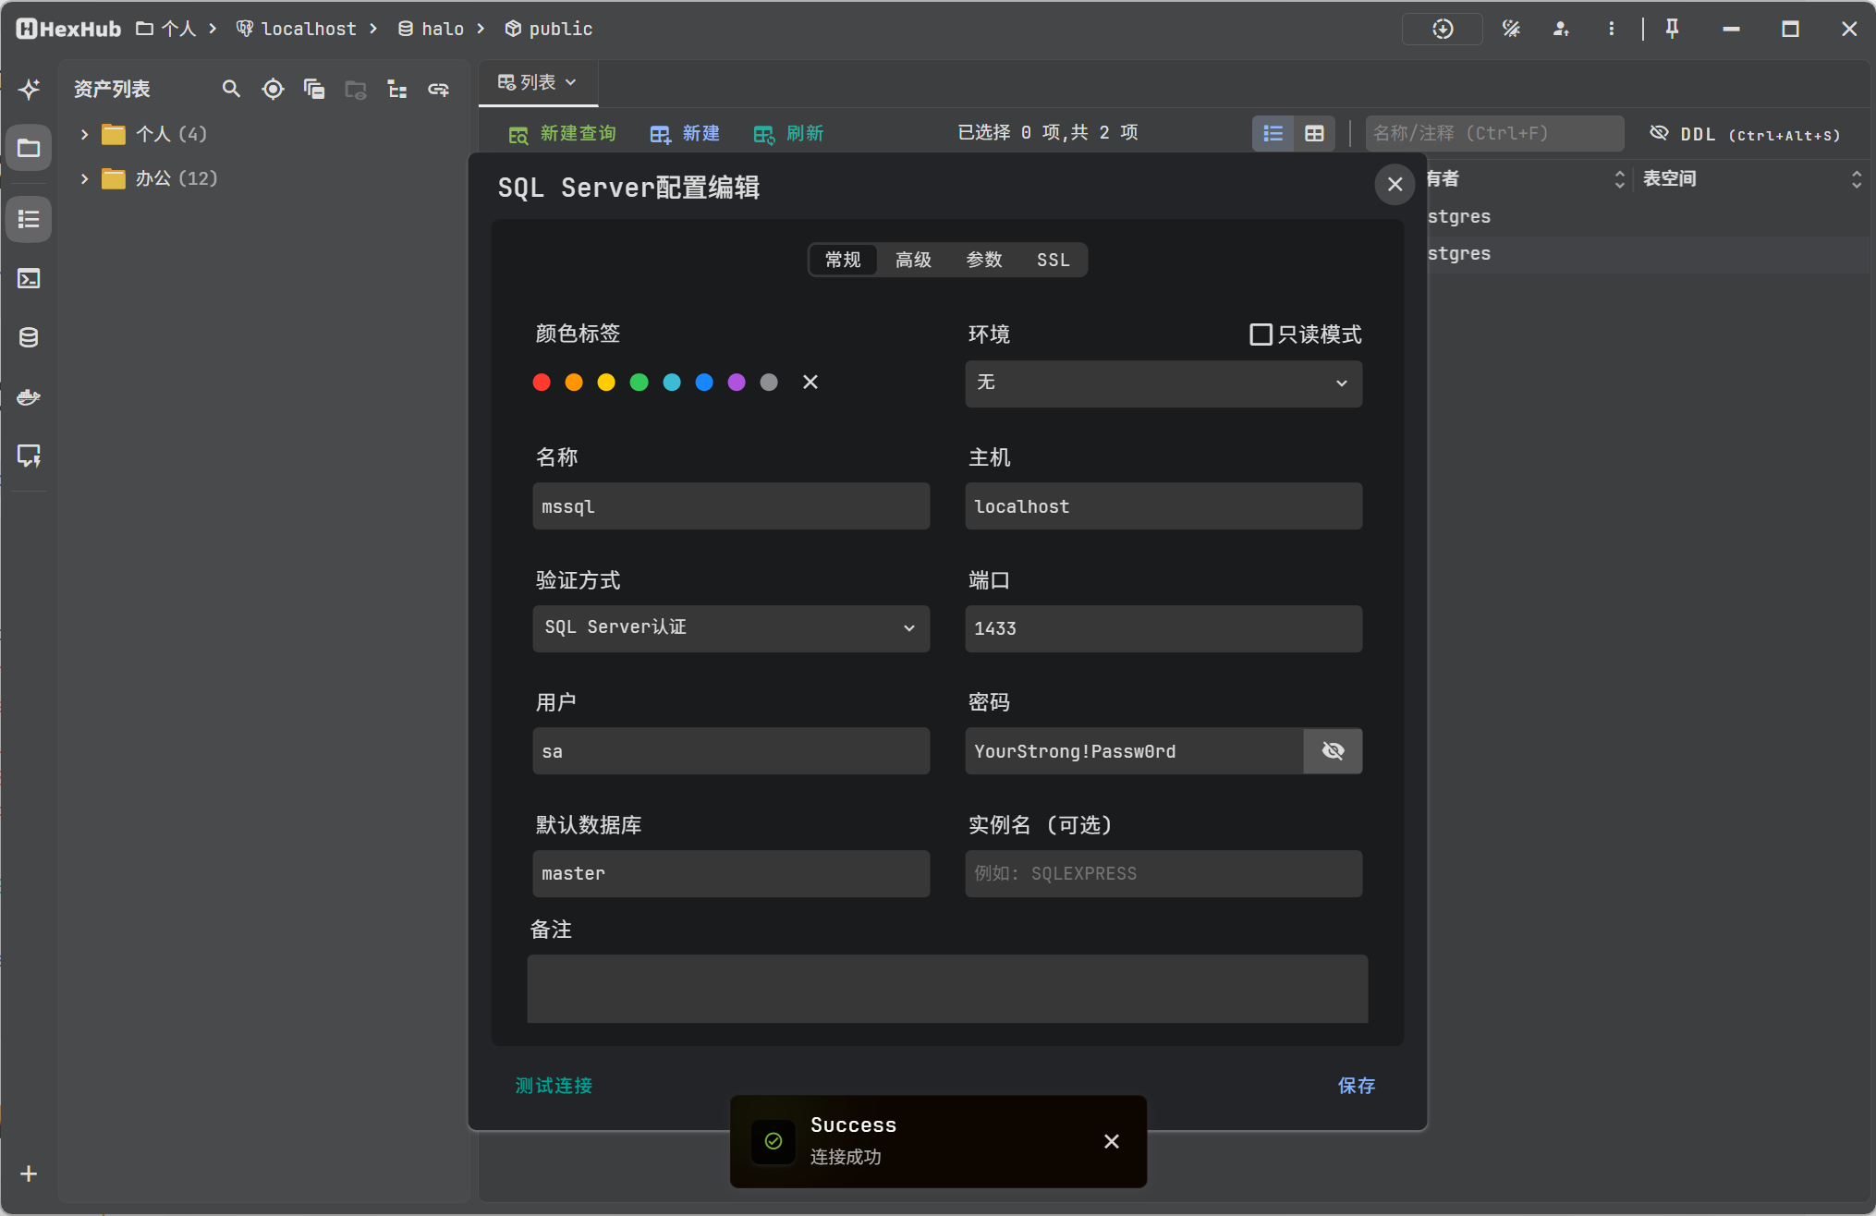
Task: Open the Docker whale sidebar icon
Action: (29, 397)
